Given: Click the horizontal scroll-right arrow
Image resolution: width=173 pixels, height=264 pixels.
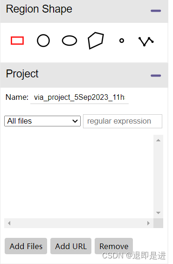Looking at the screenshot, I should pyautogui.click(x=148, y=223).
